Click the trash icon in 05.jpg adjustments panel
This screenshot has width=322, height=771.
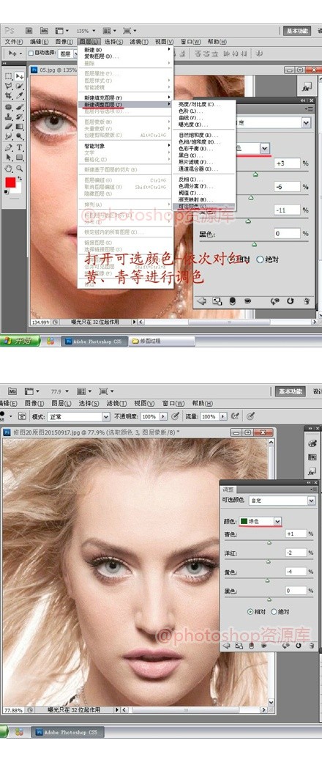pos(307,301)
